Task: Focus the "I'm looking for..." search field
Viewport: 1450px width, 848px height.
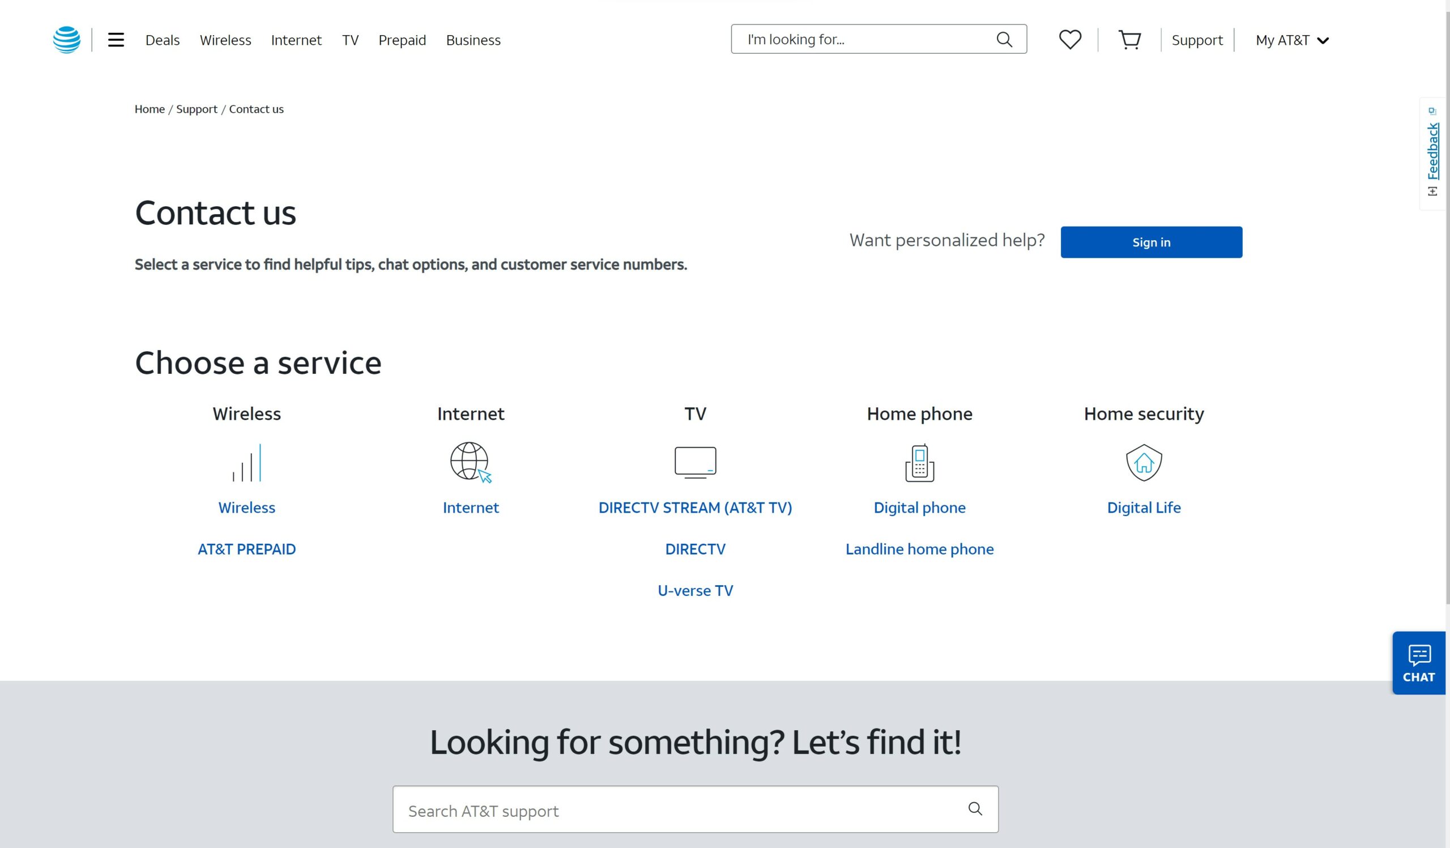Action: (x=878, y=39)
